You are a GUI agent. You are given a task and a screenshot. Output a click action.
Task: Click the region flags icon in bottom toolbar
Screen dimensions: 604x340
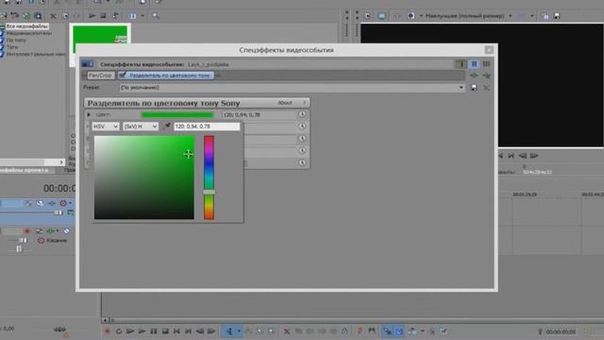point(371,331)
